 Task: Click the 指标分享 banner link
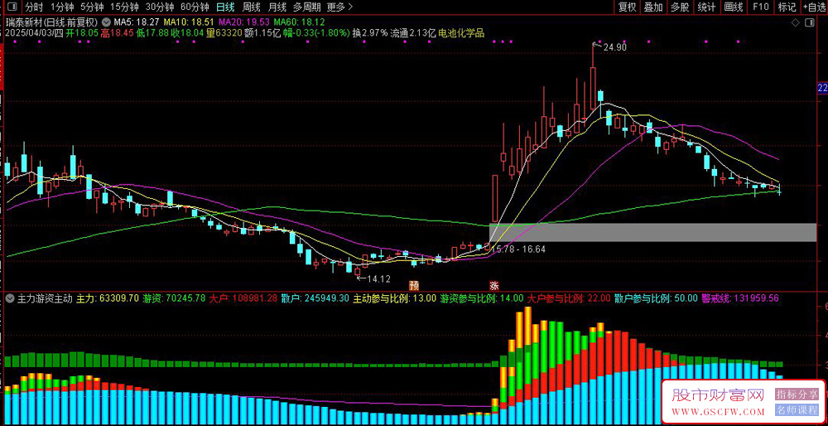tap(797, 394)
